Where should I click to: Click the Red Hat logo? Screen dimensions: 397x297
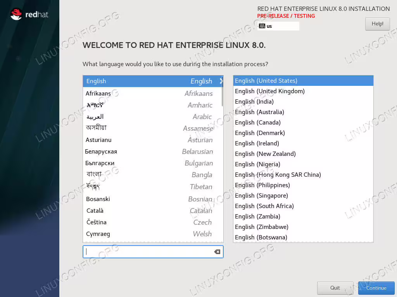coord(29,14)
